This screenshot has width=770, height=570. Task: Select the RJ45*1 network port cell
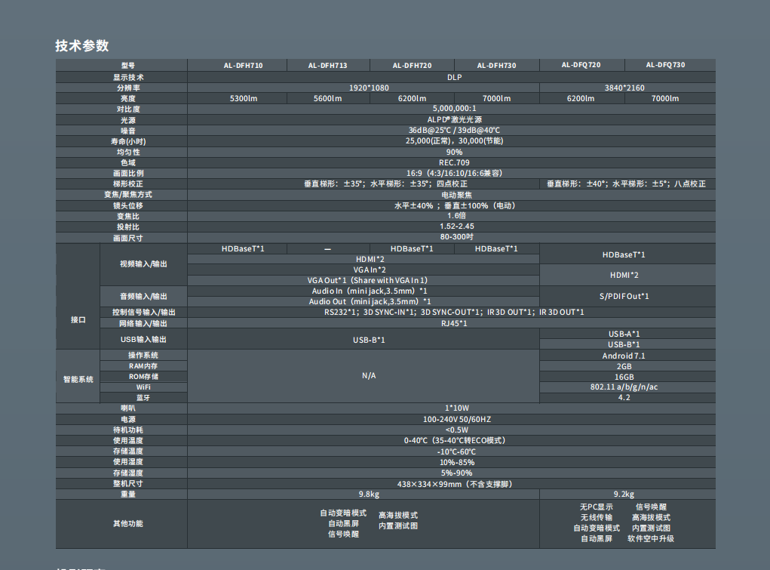454,323
